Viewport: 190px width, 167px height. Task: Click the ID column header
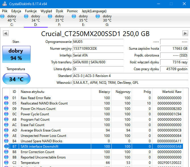tap(14, 92)
